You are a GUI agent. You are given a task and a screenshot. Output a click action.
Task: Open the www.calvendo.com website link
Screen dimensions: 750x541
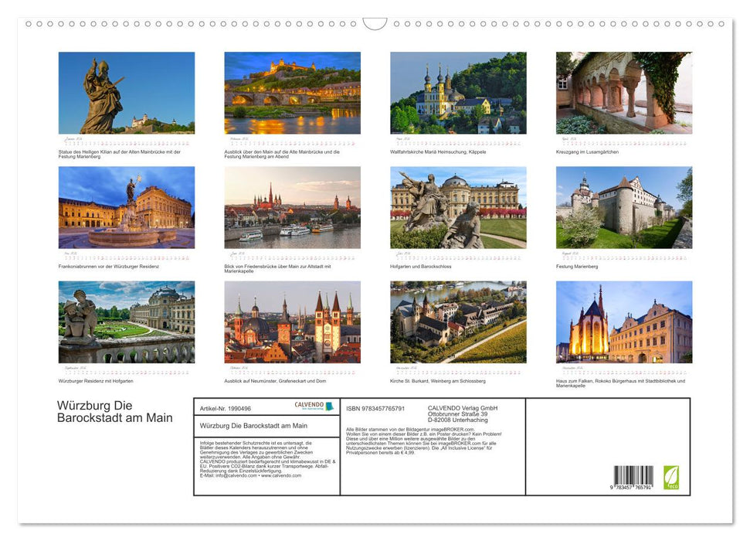point(280,476)
